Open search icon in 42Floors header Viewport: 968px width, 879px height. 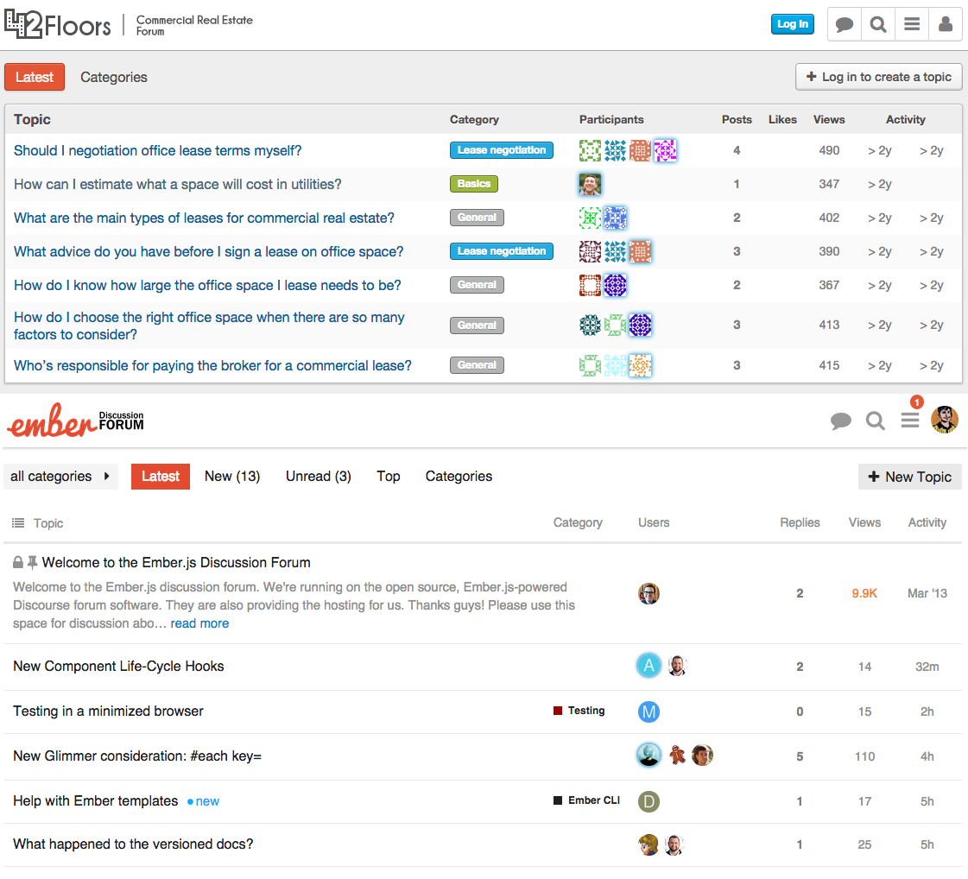coord(878,25)
